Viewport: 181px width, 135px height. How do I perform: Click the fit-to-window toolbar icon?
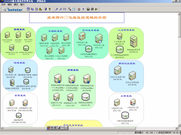click(65, 9)
